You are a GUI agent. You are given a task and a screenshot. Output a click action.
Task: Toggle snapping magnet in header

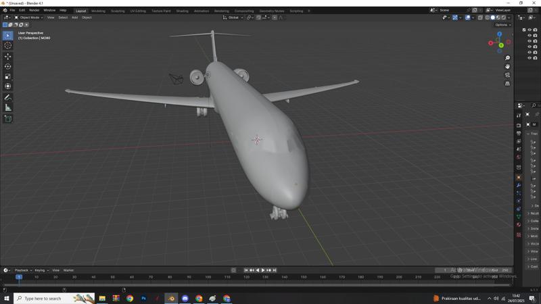[258, 18]
